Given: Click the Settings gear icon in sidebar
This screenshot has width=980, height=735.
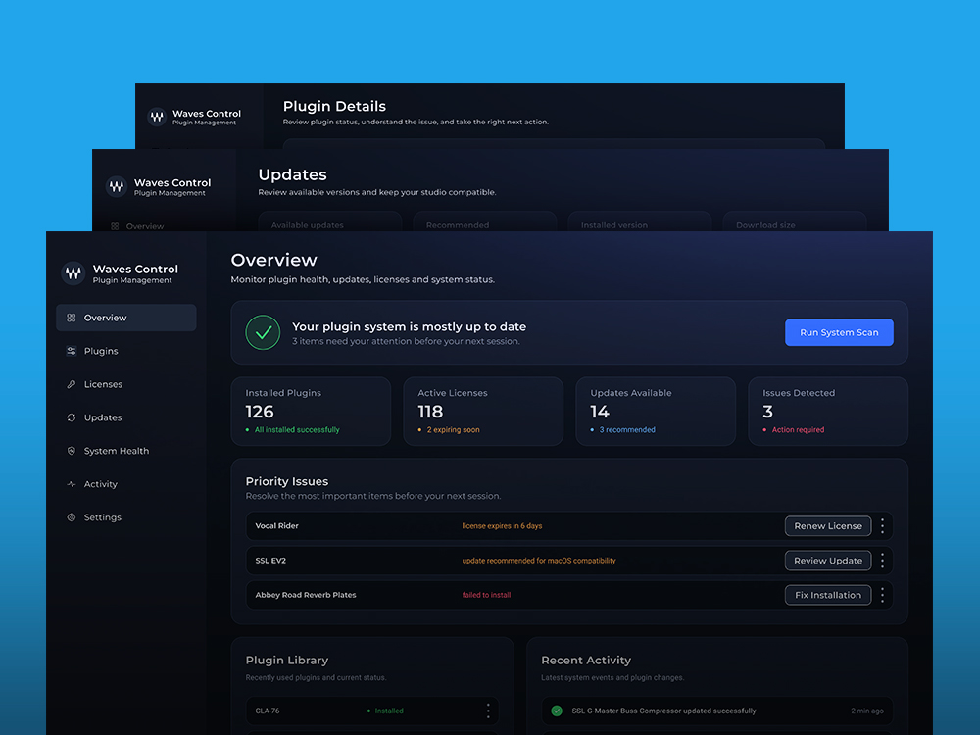Looking at the screenshot, I should (x=72, y=517).
